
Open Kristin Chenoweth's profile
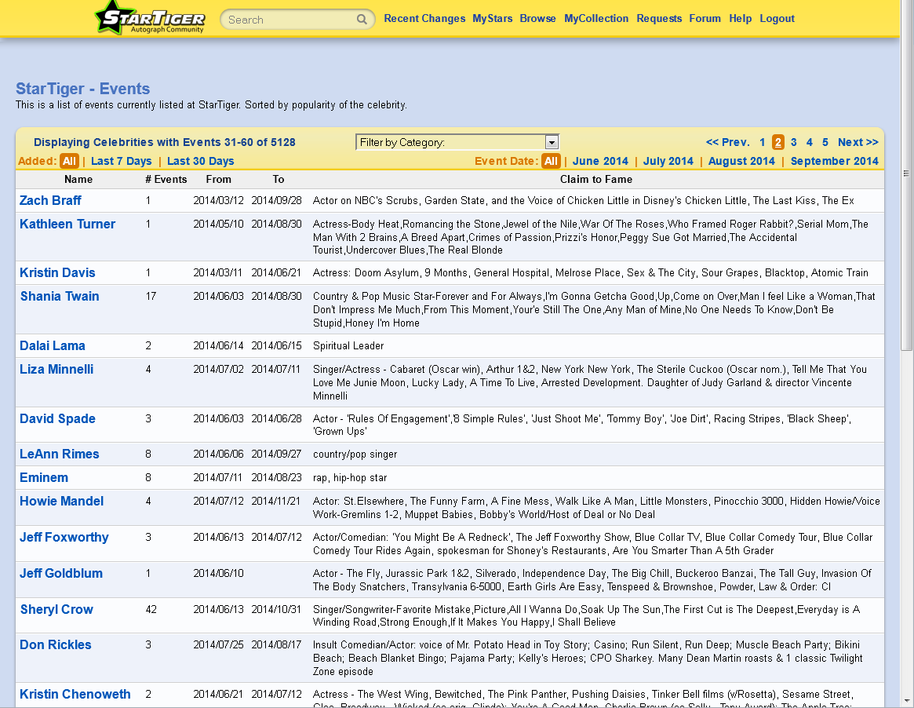pos(75,694)
